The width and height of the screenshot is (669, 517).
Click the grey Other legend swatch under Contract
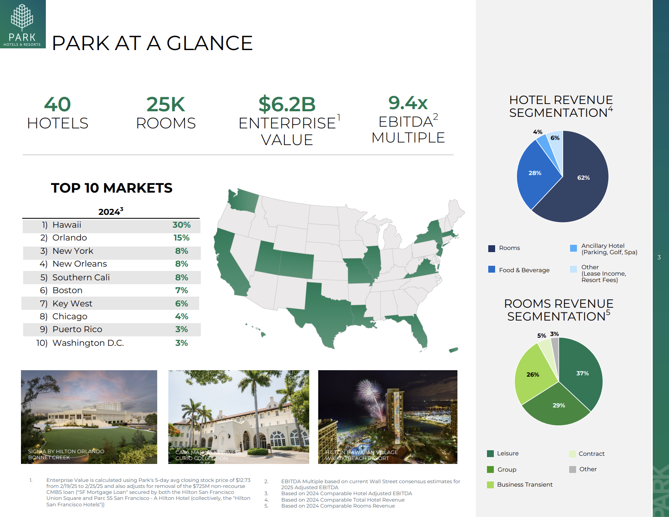point(573,469)
